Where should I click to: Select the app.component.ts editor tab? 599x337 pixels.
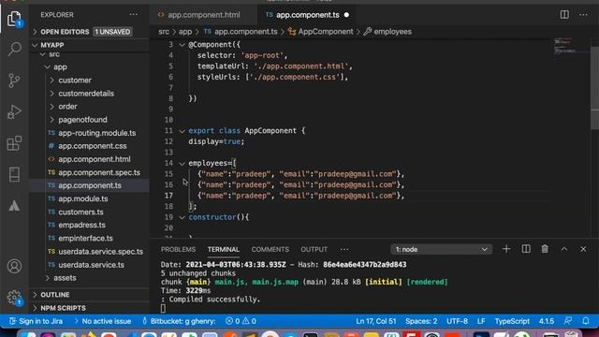tap(307, 15)
